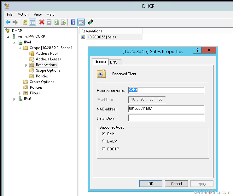The image size is (233, 196).
Task: Click the blue Help question mark icon
Action: pyautogui.click(x=73, y=22)
